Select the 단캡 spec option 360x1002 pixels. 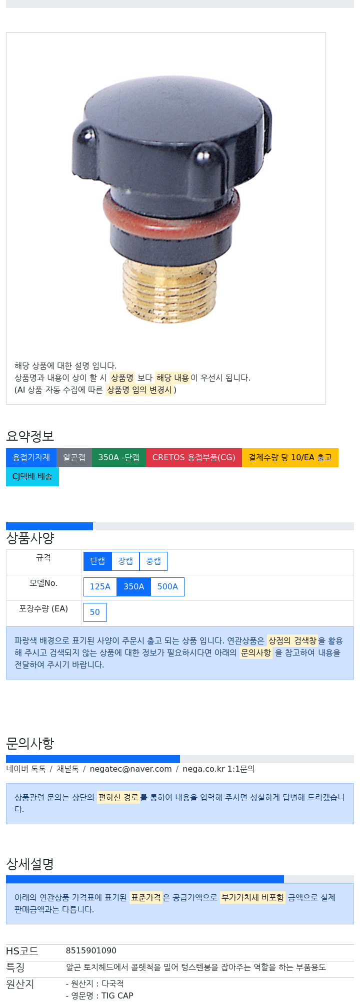[97, 561]
